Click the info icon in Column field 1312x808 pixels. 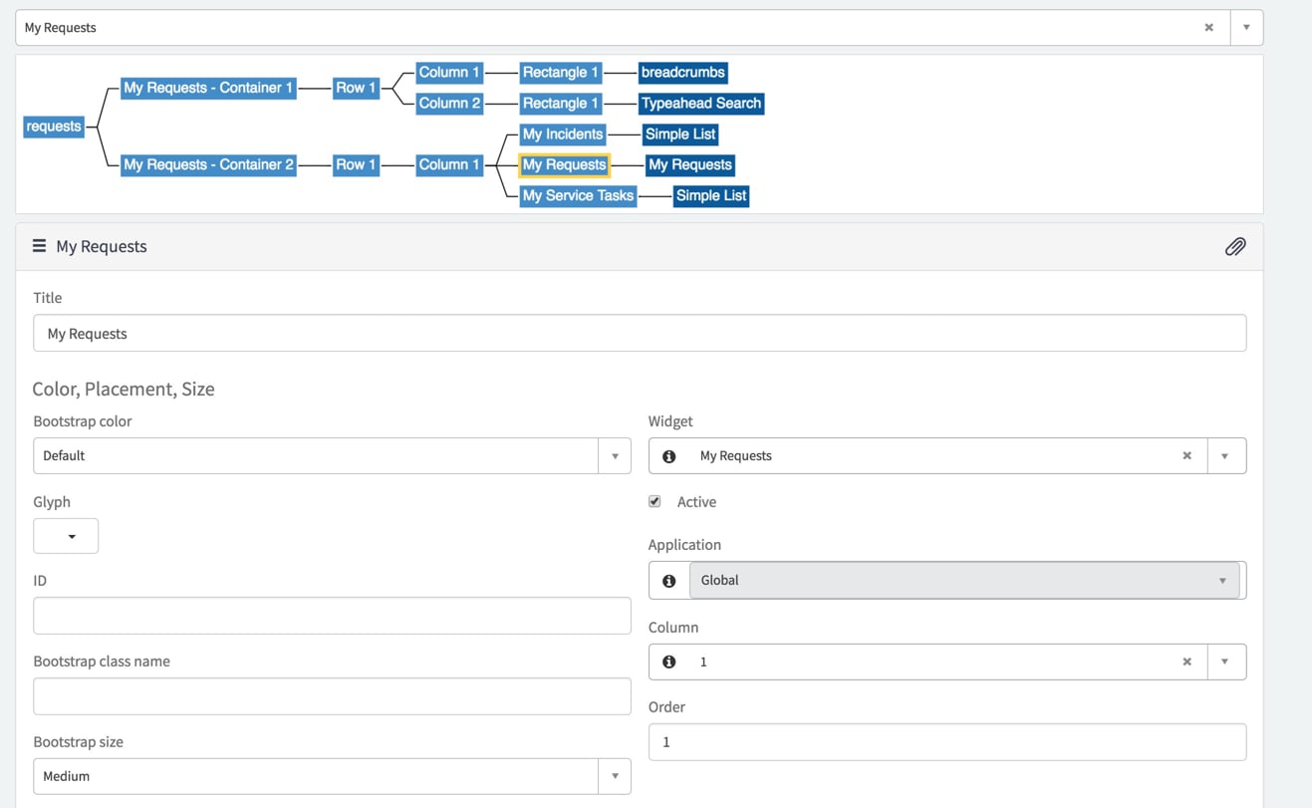669,662
